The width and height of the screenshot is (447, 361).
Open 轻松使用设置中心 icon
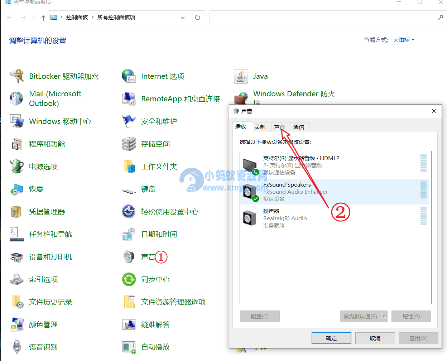tap(129, 212)
